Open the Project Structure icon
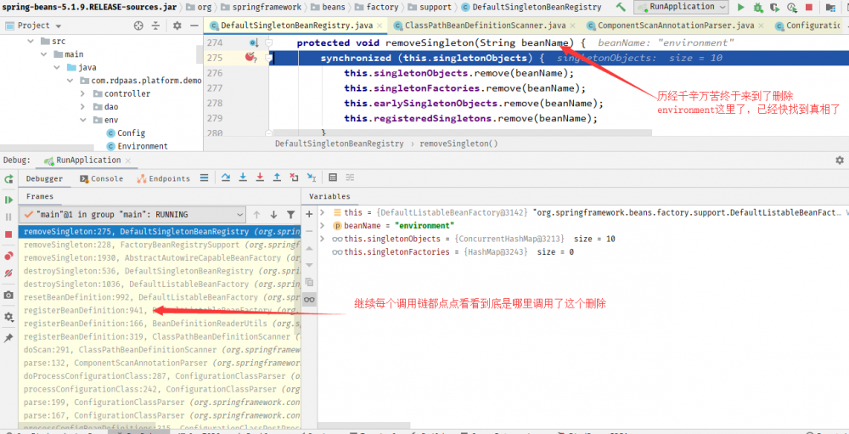The width and height of the screenshot is (849, 434). 830,7
